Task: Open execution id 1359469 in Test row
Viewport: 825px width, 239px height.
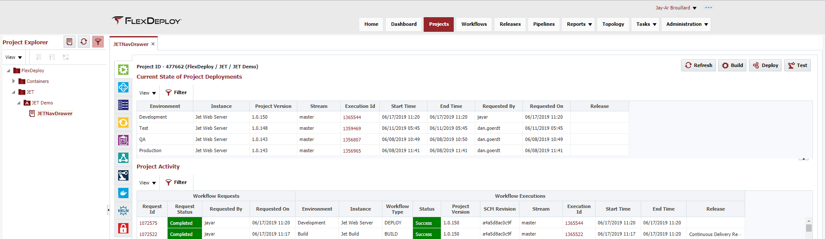Action: click(352, 129)
